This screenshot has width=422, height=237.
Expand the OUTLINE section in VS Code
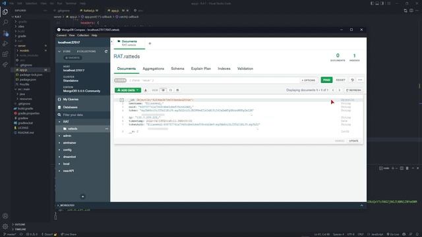click(x=20, y=224)
